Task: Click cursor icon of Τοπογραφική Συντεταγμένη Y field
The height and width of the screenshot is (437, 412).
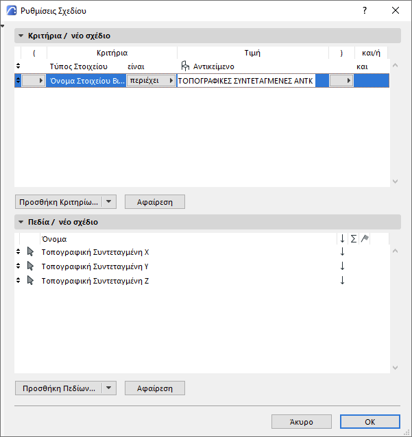Action: coord(30,266)
